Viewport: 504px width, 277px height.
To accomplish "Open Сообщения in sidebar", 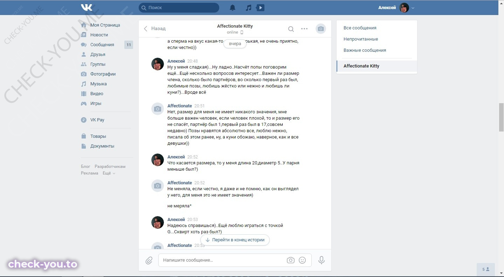I will pos(102,45).
